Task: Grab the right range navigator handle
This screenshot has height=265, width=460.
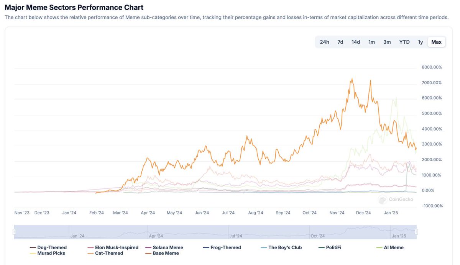Action: click(x=416, y=232)
